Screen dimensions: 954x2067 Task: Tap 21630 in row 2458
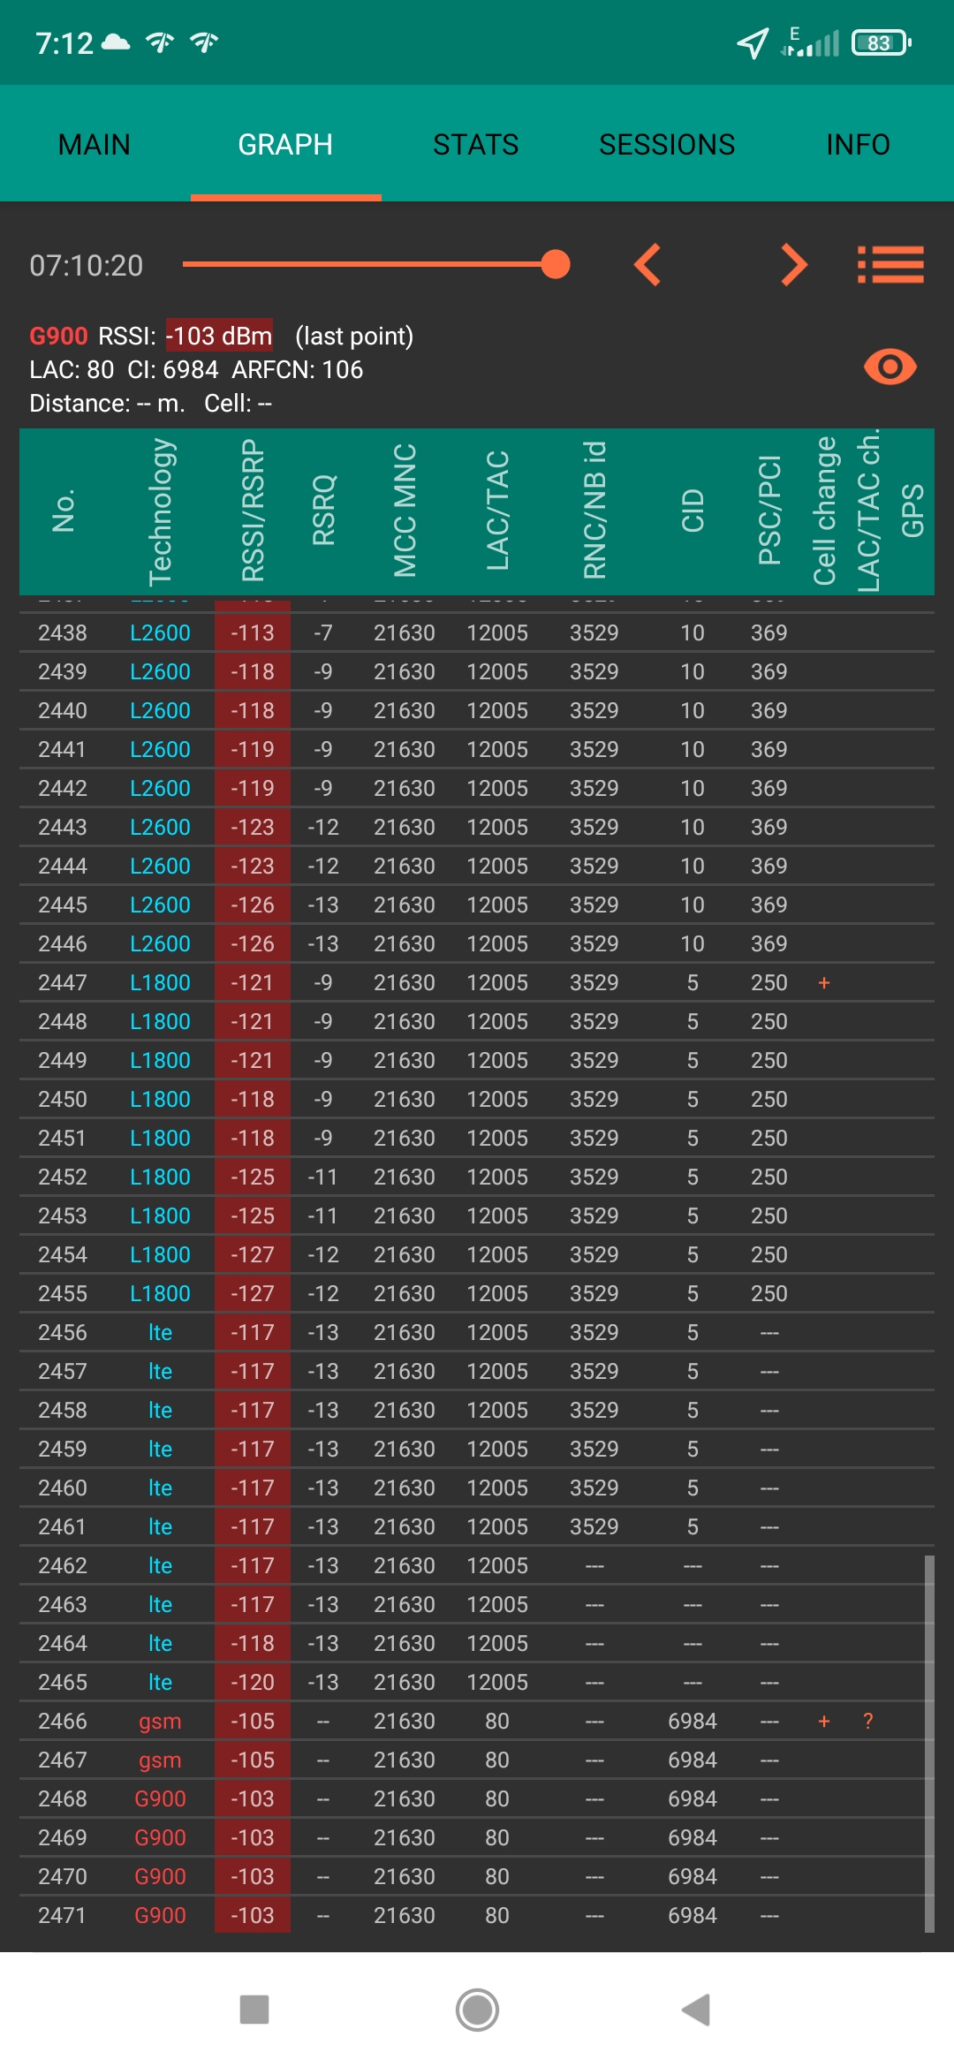point(405,1410)
